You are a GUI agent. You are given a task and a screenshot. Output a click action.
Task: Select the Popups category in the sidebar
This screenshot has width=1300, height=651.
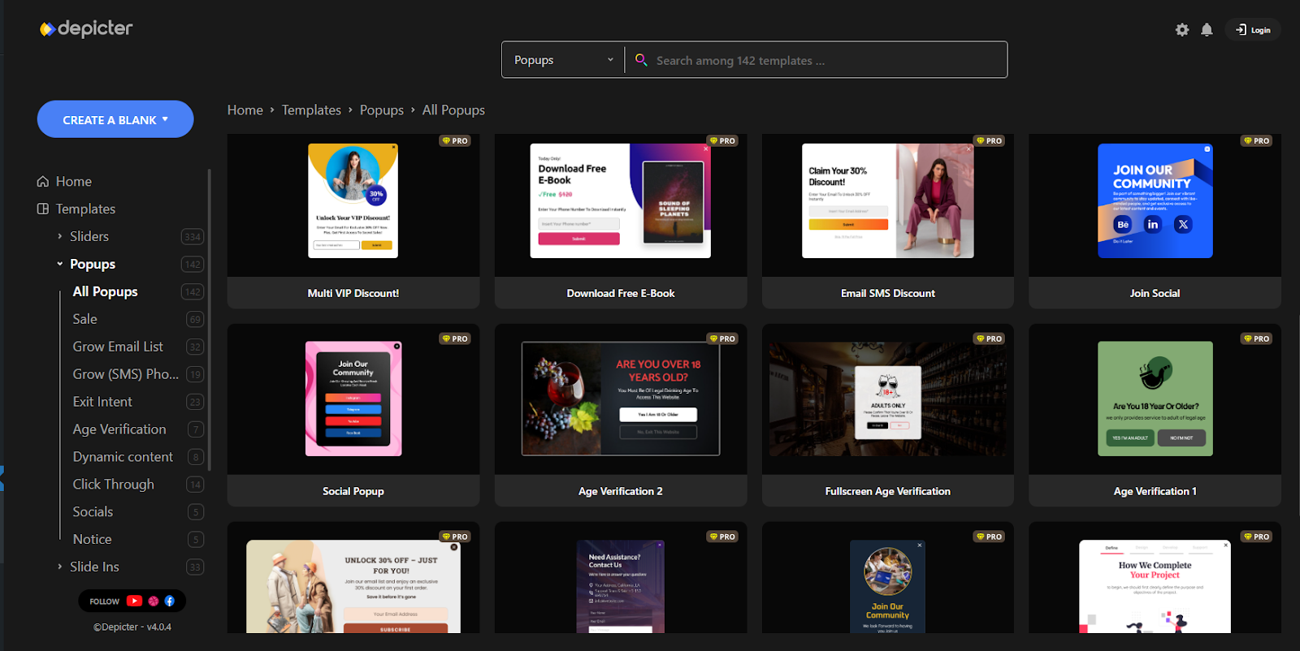click(93, 264)
